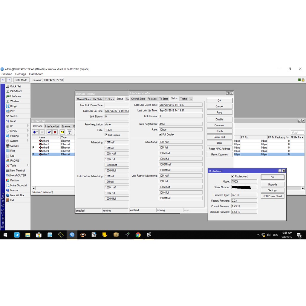Open CAPsMAN from the sidebar
Screen dimensions: 306x306
pos(16,91)
